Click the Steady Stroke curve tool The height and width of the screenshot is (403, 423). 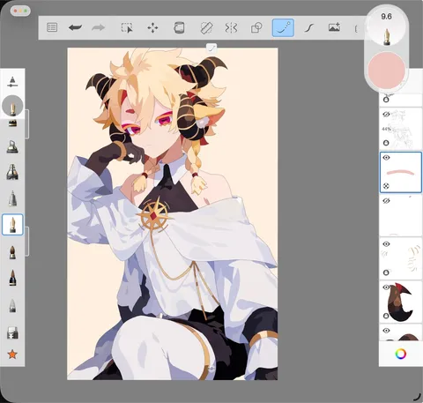[308, 28]
